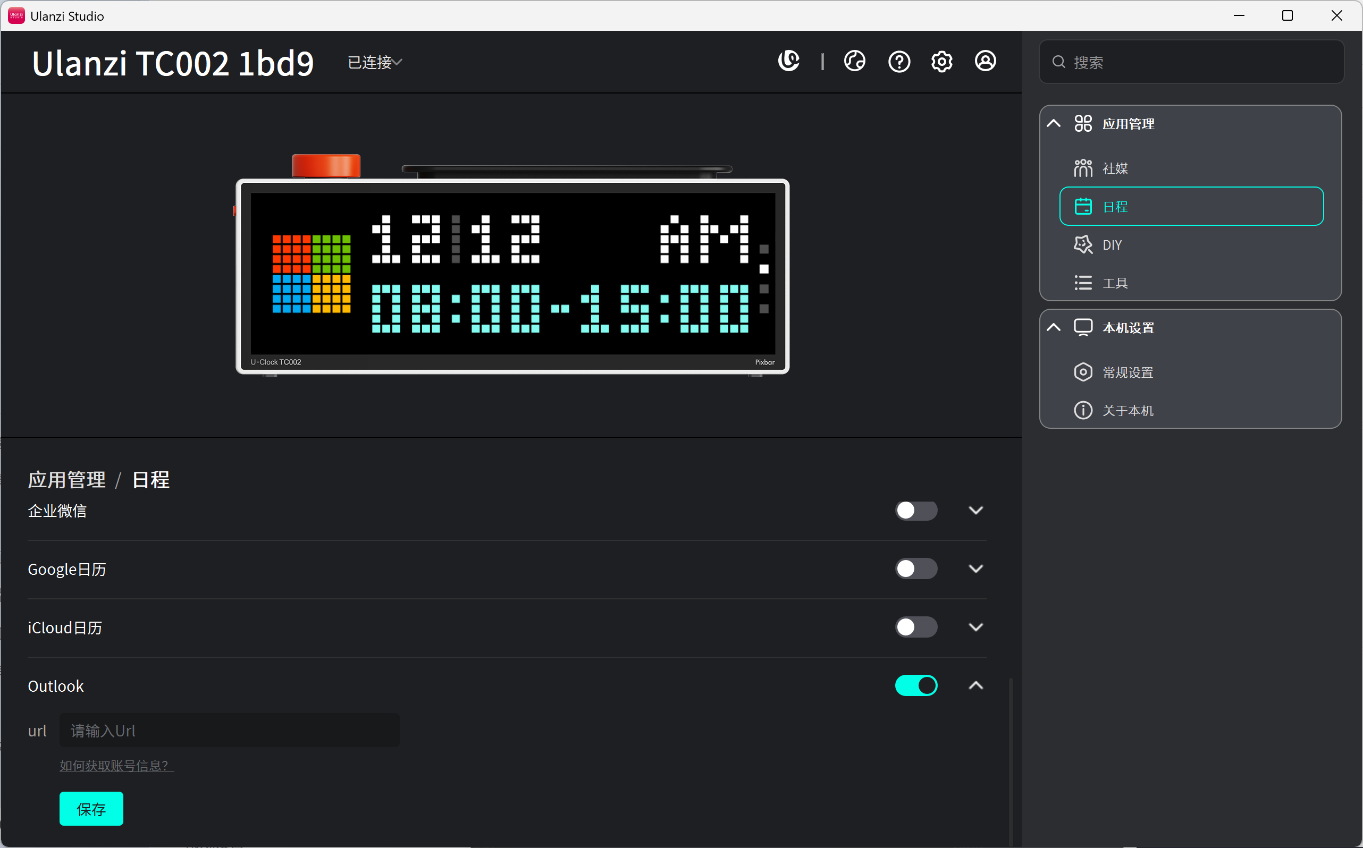Click the Ulanzi swirl logo icon in the header
Viewport: 1363px width, 848px height.
click(788, 61)
